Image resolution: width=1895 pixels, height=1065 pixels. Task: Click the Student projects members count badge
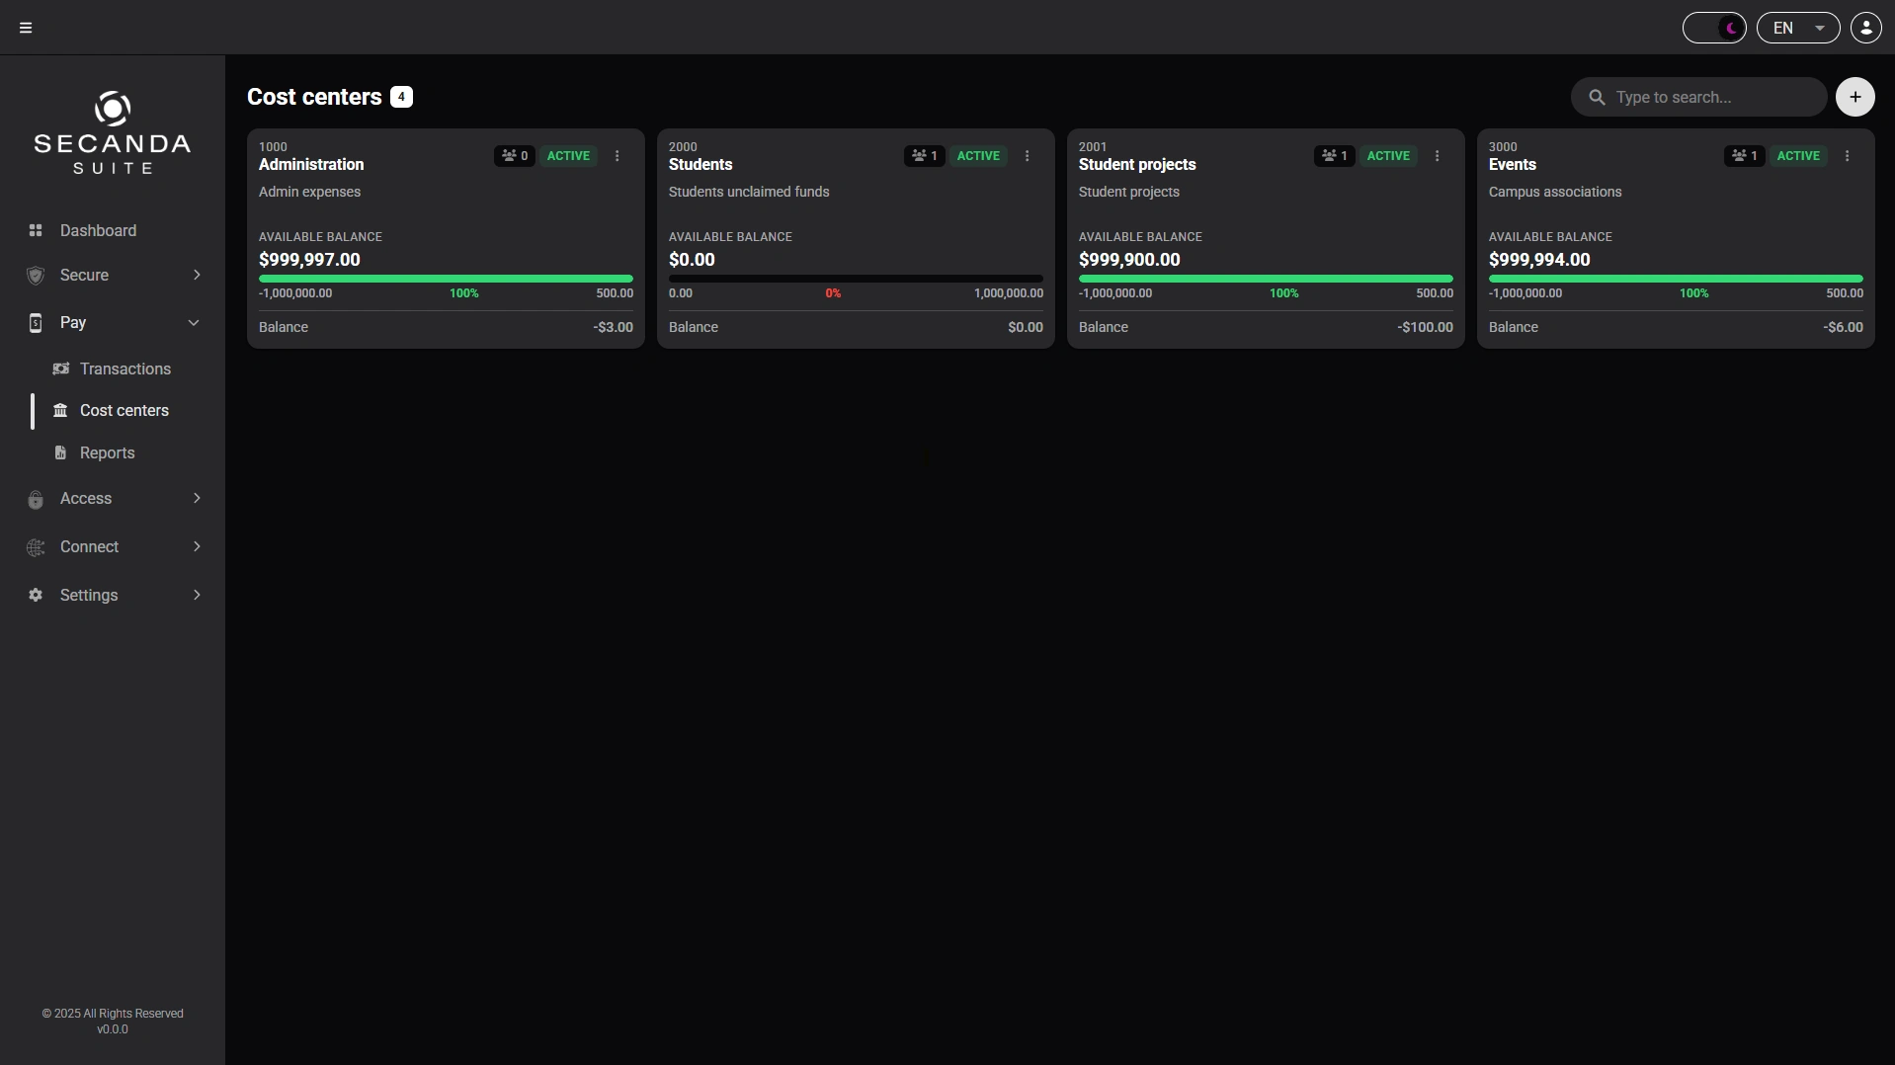pyautogui.click(x=1334, y=156)
